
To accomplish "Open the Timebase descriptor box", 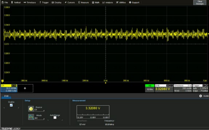I will pyautogui.click(x=183, y=88).
